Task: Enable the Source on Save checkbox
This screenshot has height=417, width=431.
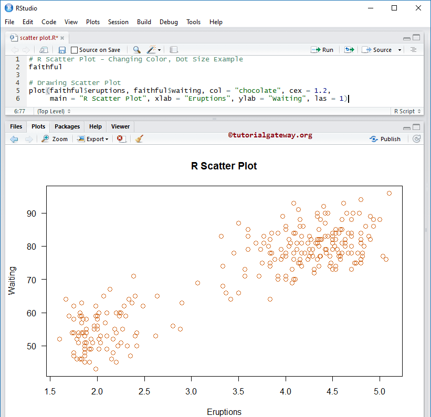Action: coord(74,50)
